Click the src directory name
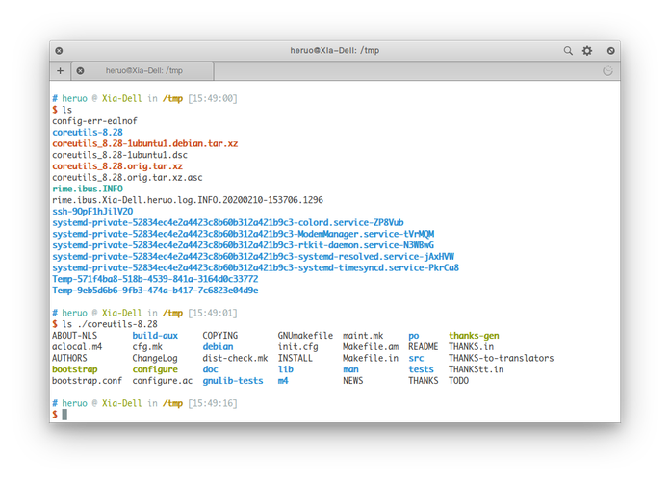The image size is (670, 481). coord(416,358)
